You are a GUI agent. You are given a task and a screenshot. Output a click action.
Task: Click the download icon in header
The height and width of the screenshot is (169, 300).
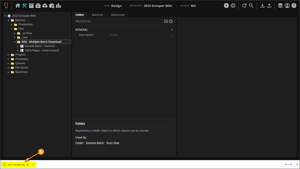pos(262,5)
